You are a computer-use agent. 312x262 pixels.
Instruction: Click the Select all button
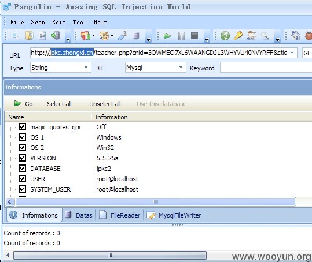59,104
